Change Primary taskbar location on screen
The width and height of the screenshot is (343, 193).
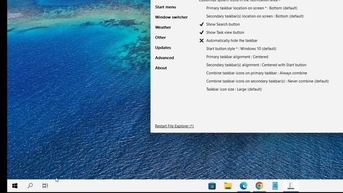(251, 8)
